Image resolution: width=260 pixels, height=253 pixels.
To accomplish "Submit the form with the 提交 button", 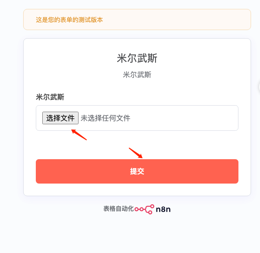I will pyautogui.click(x=137, y=171).
